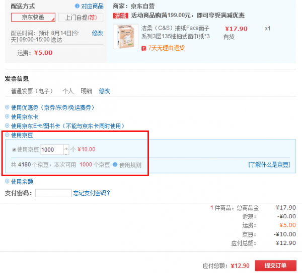Expand 使用京东E卡/图书卡 section

click(7, 126)
